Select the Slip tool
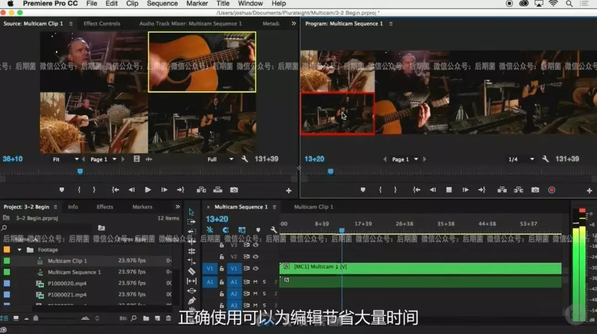 point(191,281)
